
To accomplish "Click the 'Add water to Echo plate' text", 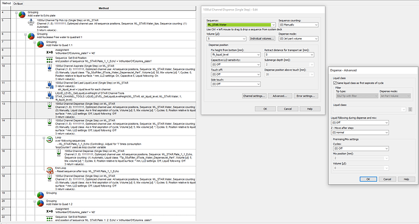I will point(41,16).
